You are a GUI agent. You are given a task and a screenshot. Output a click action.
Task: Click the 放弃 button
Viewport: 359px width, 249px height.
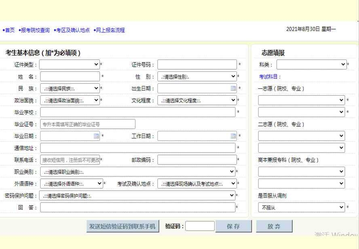(274, 226)
